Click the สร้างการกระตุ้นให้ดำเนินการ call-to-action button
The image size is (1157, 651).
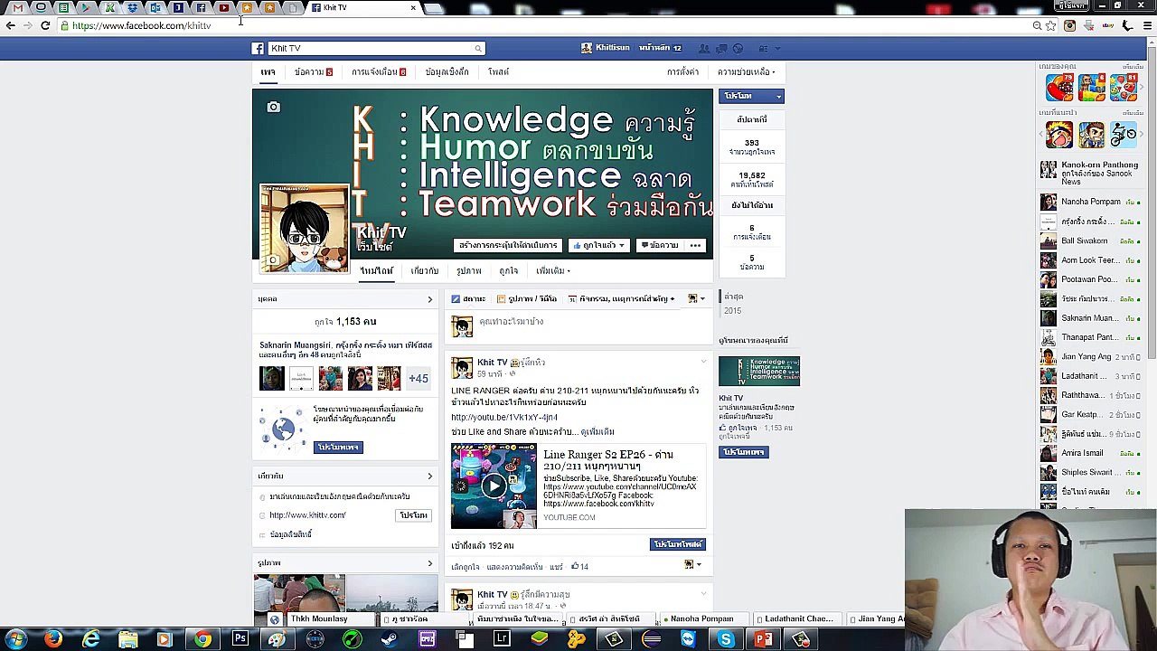[x=508, y=245]
